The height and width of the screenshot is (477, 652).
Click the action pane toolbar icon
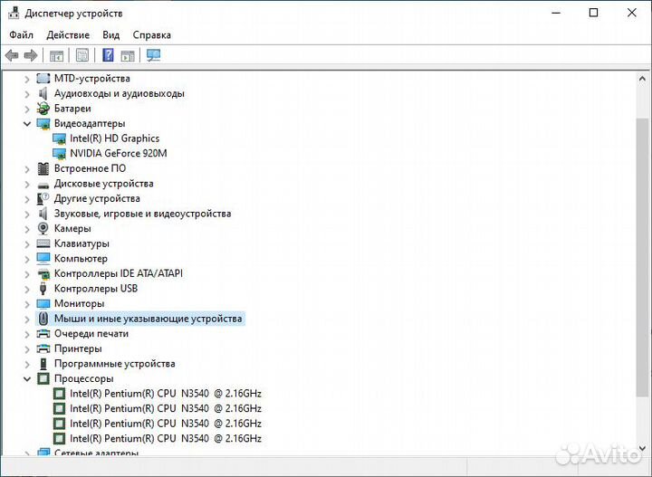coord(128,55)
